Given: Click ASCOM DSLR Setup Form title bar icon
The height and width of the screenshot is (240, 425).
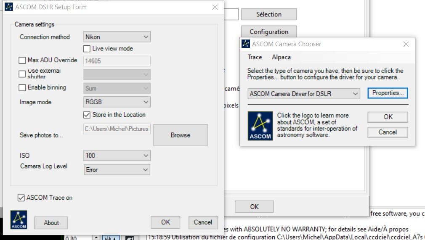Looking at the screenshot, I should pos(9,7).
